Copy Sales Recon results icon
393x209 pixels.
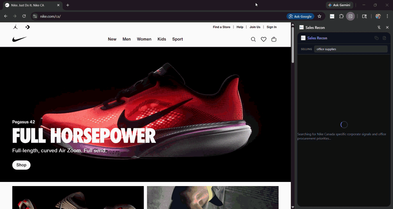click(x=376, y=38)
